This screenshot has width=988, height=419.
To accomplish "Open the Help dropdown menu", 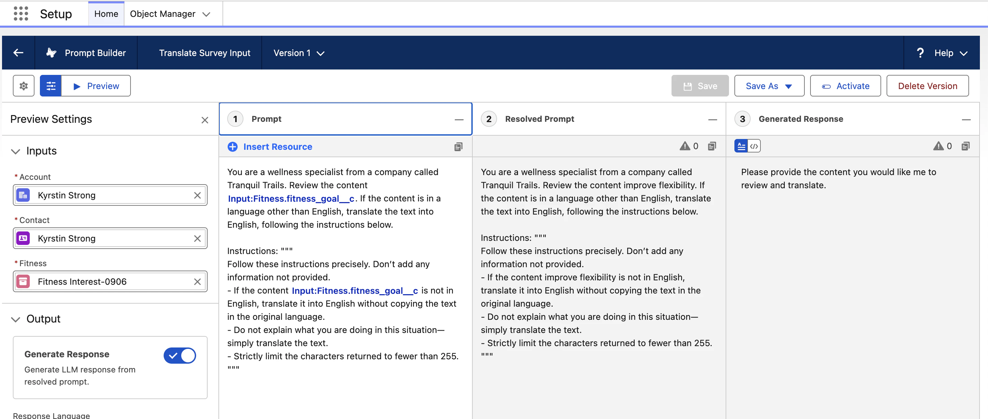I will click(951, 53).
